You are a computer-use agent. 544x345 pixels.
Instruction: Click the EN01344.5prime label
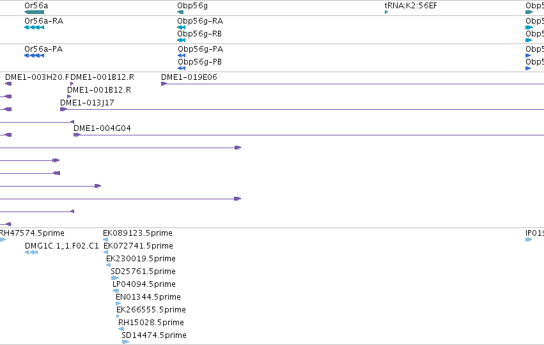click(x=148, y=297)
